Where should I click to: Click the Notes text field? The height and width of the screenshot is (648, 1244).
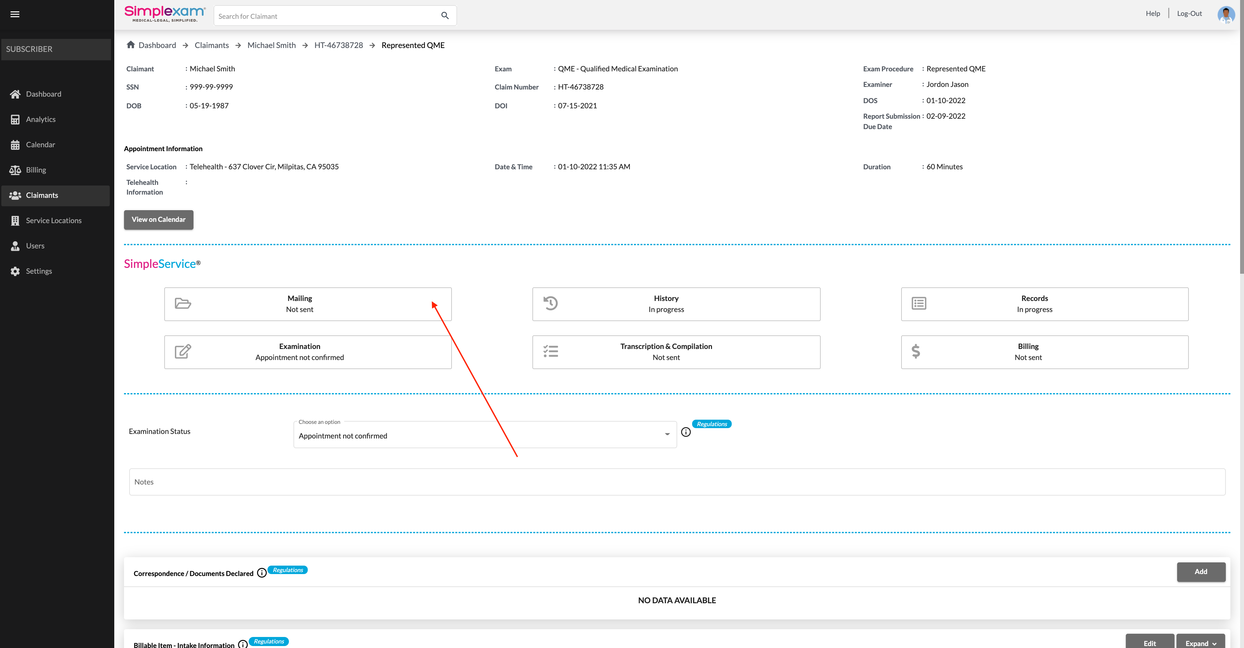tap(677, 482)
